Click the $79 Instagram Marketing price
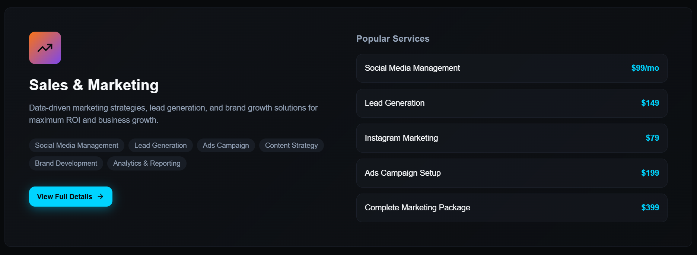697x255 pixels. click(x=652, y=138)
